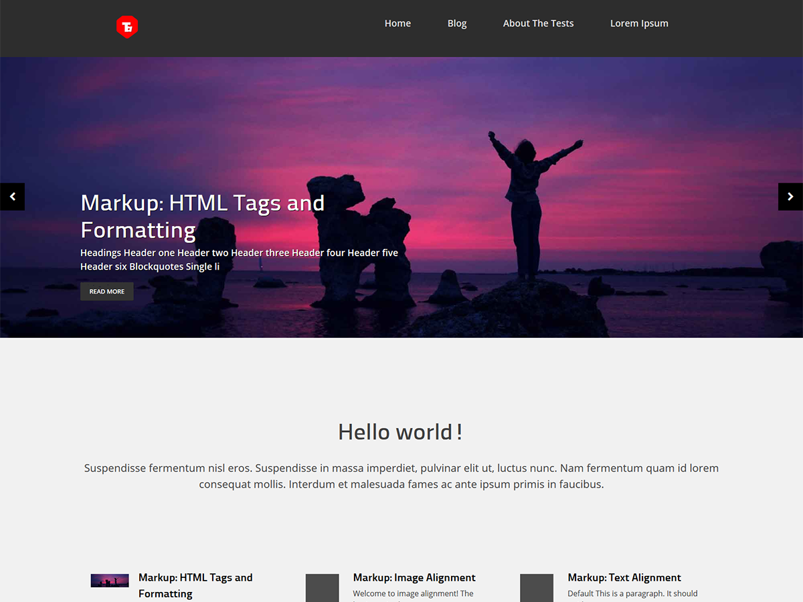Click gray placeholder thumbnail for Text Alignment
Viewport: 803px width, 602px height.
[x=537, y=587]
